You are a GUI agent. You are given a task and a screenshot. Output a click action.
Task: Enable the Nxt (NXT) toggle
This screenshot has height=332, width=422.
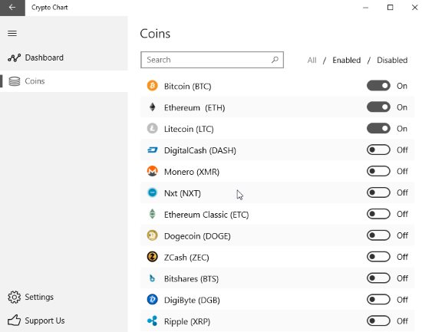pyautogui.click(x=378, y=192)
